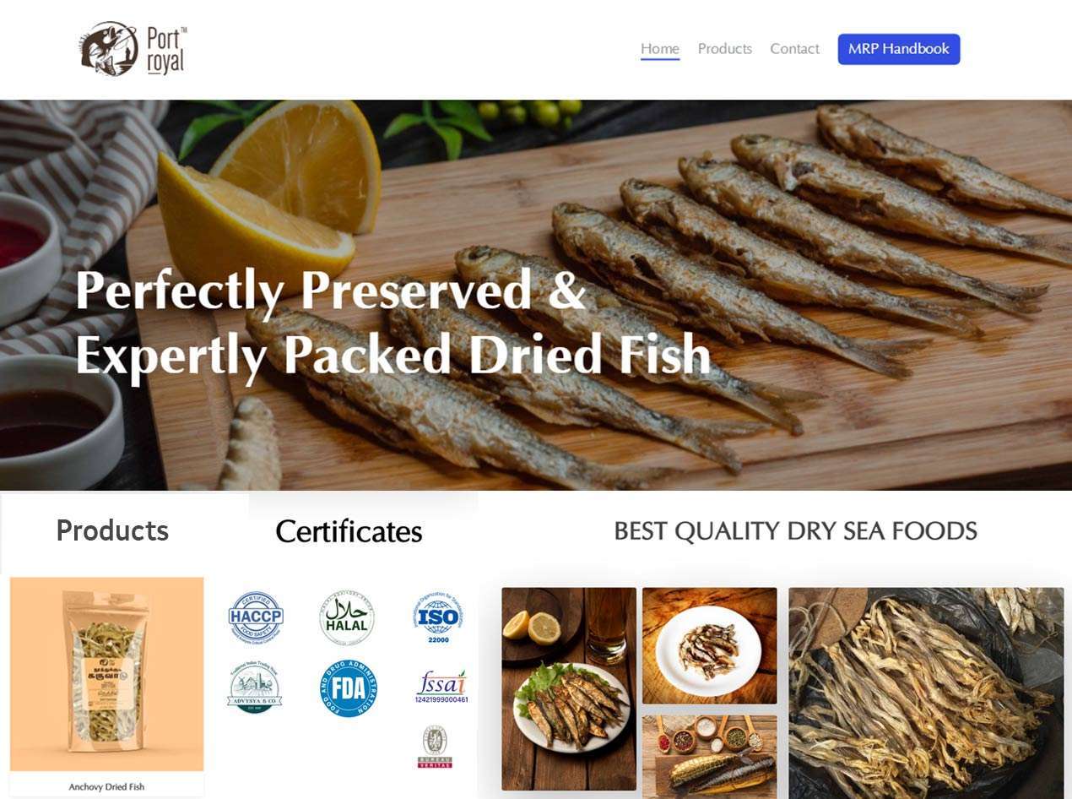
Task: Open the fried fish plate with lemon photo
Action: coord(569,689)
